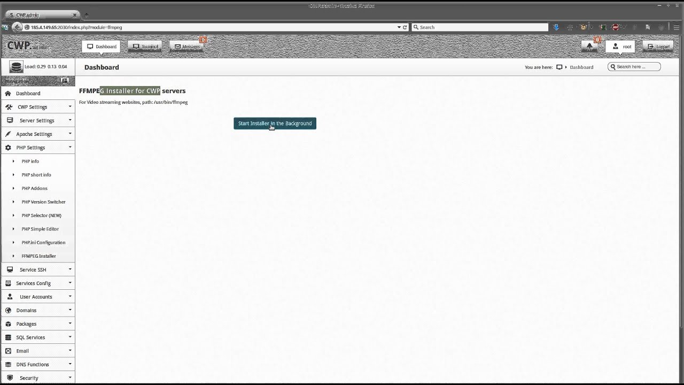
Task: Click the CWP admin logo
Action: click(27, 47)
